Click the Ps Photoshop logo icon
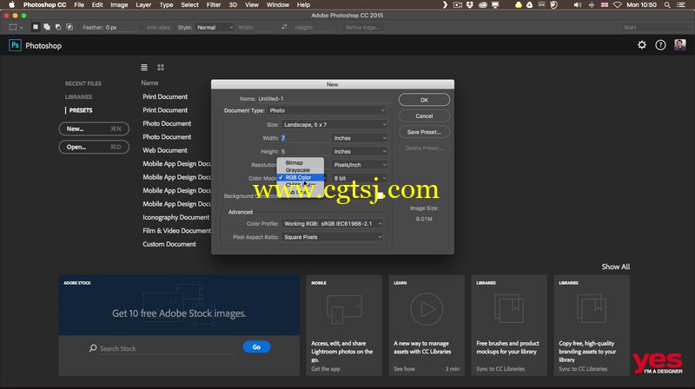This screenshot has width=695, height=389. [15, 45]
